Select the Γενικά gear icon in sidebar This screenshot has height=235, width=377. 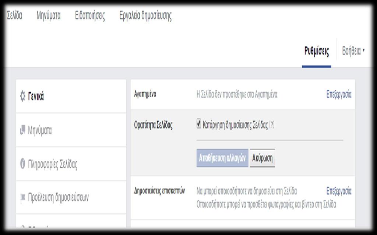[x=23, y=97]
